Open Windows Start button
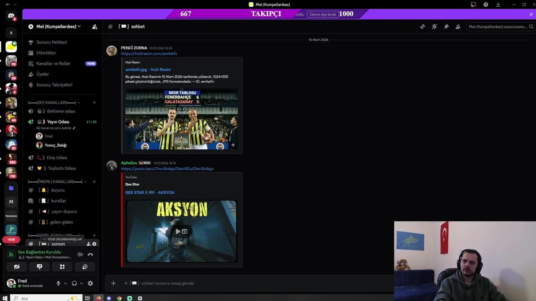The height and width of the screenshot is (301, 536). pyautogui.click(x=5, y=298)
